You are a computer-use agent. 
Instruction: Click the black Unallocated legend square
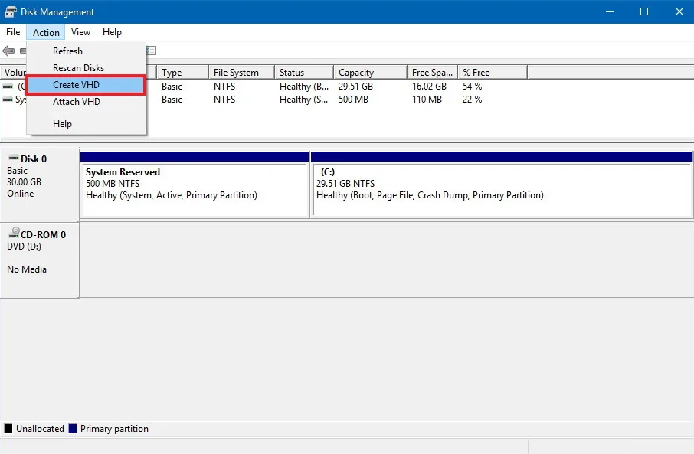click(8, 429)
